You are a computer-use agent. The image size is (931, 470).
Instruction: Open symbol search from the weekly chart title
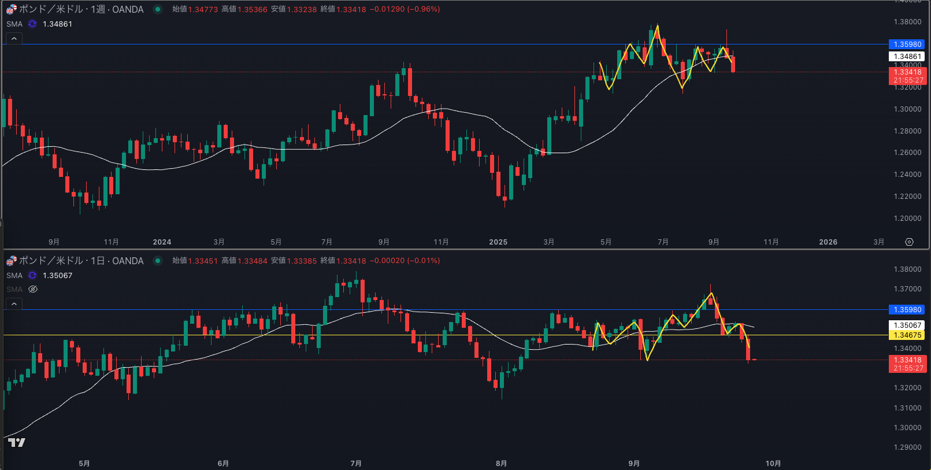pos(81,9)
